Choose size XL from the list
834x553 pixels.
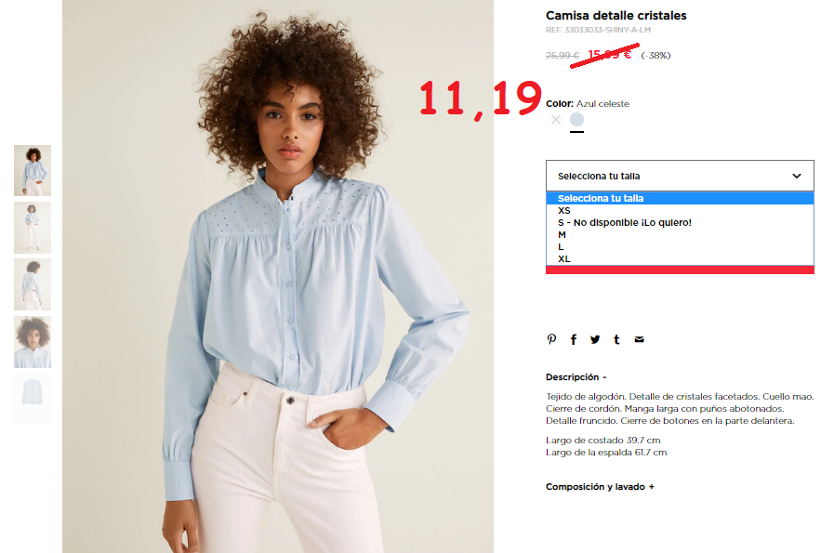pos(680,259)
